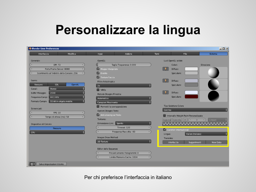Click Aggiungi color ramp button

pyautogui.click(x=167, y=120)
